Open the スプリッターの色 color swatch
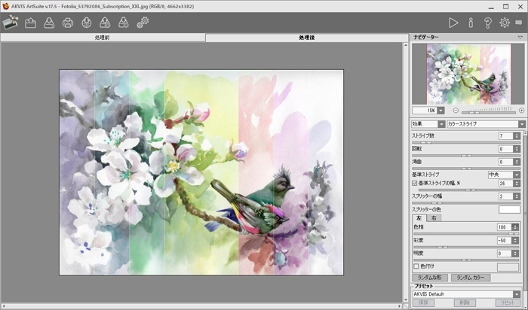Viewport: 528px width, 310px height. (509, 210)
